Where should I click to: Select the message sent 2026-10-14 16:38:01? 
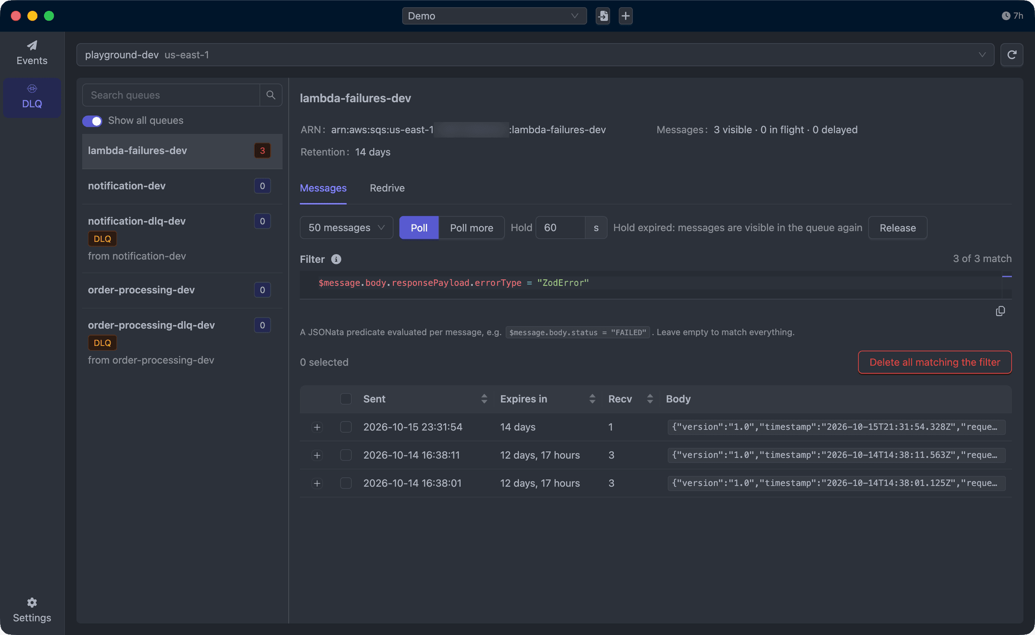[x=346, y=483]
